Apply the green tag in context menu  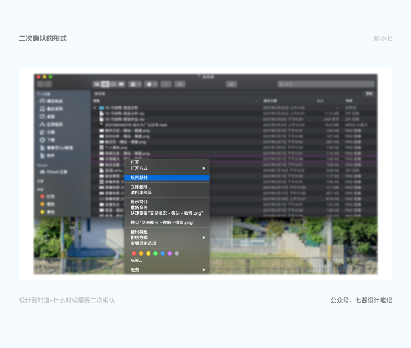pos(155,254)
